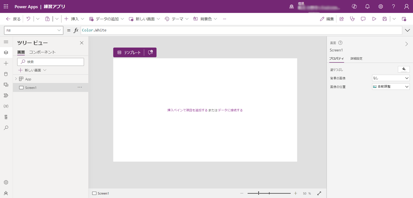Viewport: 413px width, 198px height.
Task: Click the 挿入ペインで項目を追加する link
Action: (x=187, y=110)
